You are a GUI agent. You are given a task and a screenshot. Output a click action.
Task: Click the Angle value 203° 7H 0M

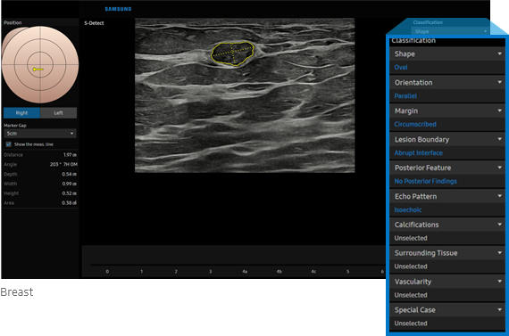[x=63, y=164]
